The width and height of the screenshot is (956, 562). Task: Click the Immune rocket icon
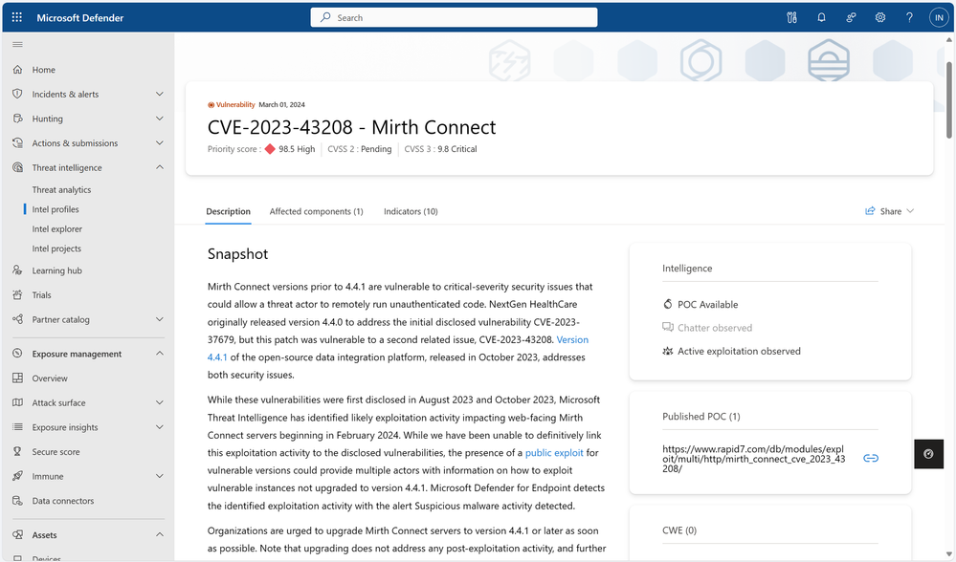[17, 476]
